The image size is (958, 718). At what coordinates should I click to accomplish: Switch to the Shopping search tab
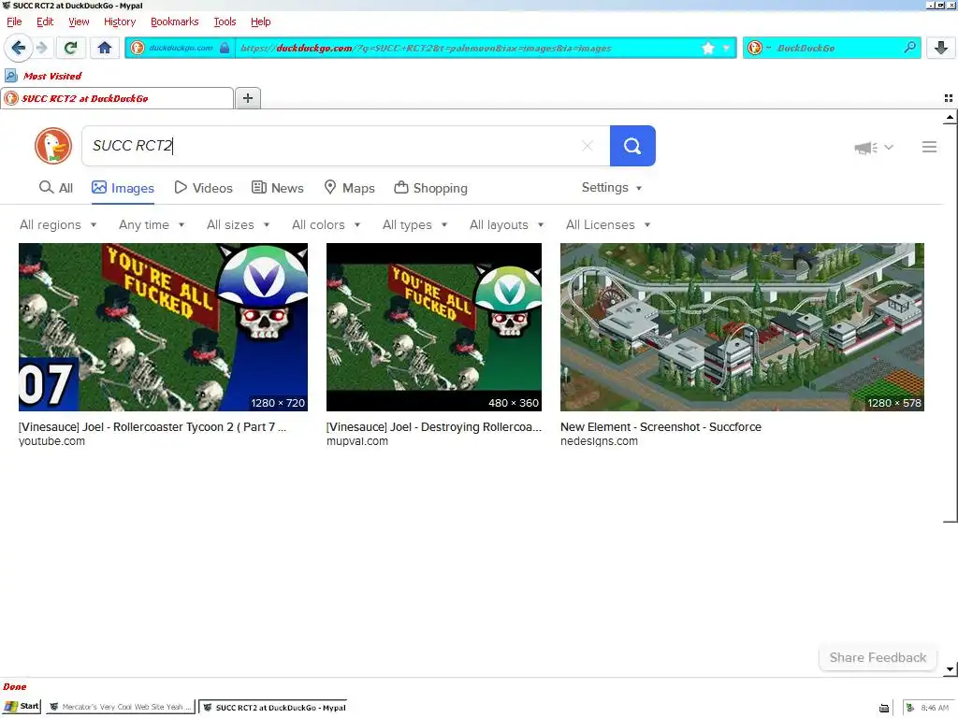[430, 188]
